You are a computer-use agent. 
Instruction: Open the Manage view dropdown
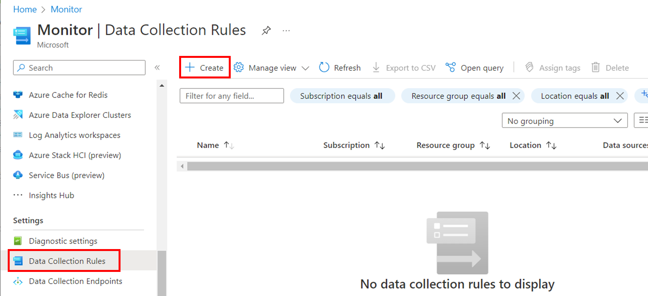click(272, 67)
